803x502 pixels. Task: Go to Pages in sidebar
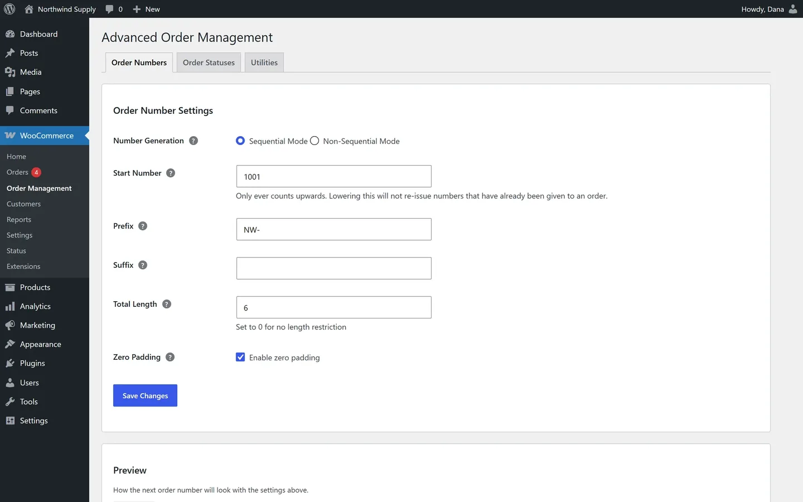click(45, 91)
